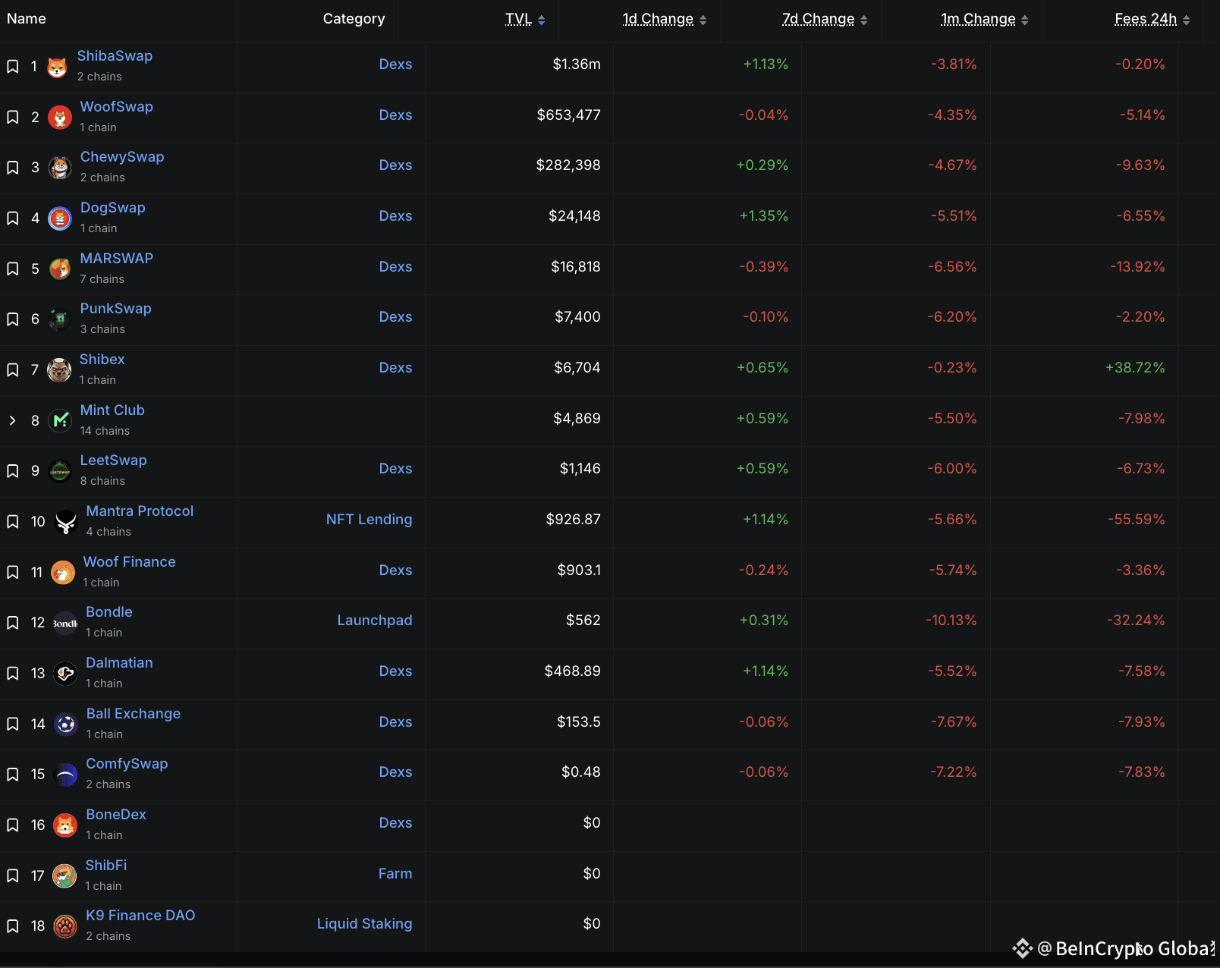Toggle the BoneDex bookmark icon
Viewport: 1220px width, 968px height.
(x=13, y=825)
